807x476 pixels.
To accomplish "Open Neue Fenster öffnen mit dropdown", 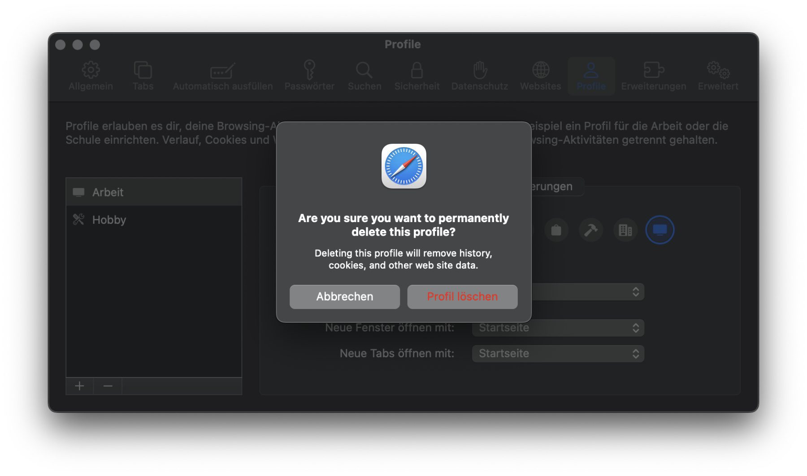I will 558,328.
